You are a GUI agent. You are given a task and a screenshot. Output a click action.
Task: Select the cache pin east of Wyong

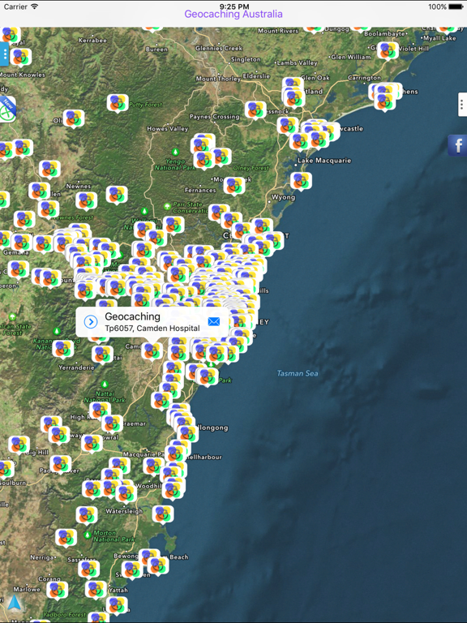(x=301, y=181)
